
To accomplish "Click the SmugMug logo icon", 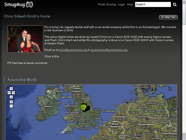I will tap(29, 5).
